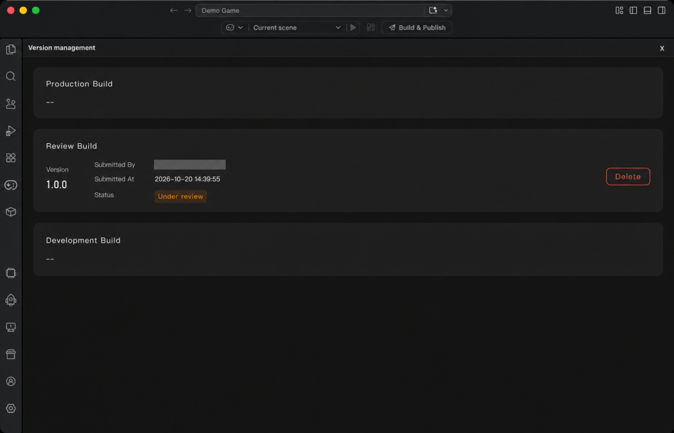Click the customize layout icon
This screenshot has width=674, height=433.
click(x=620, y=10)
